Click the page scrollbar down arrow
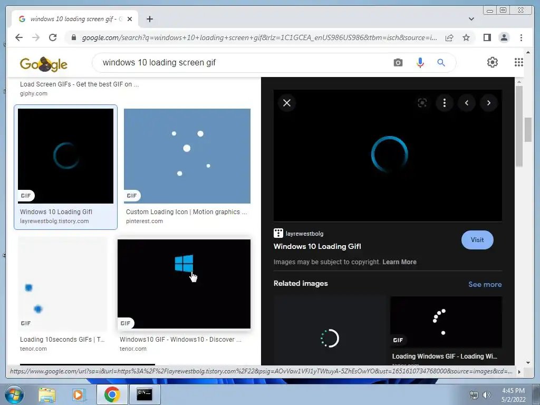540x405 pixels. pos(528,362)
